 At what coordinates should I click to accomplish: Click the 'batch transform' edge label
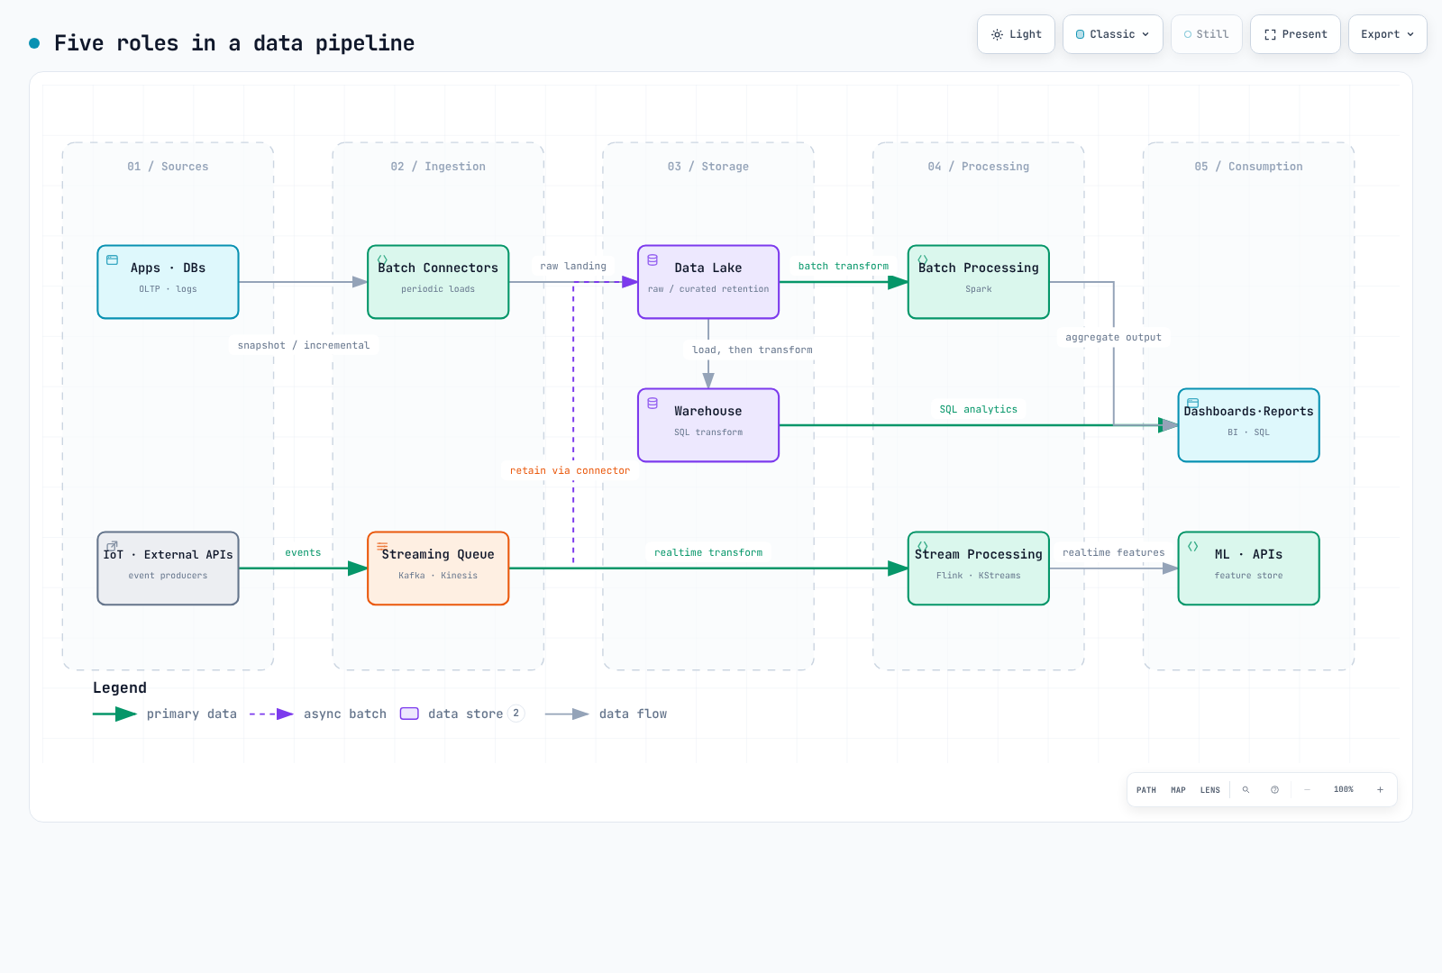point(844,266)
